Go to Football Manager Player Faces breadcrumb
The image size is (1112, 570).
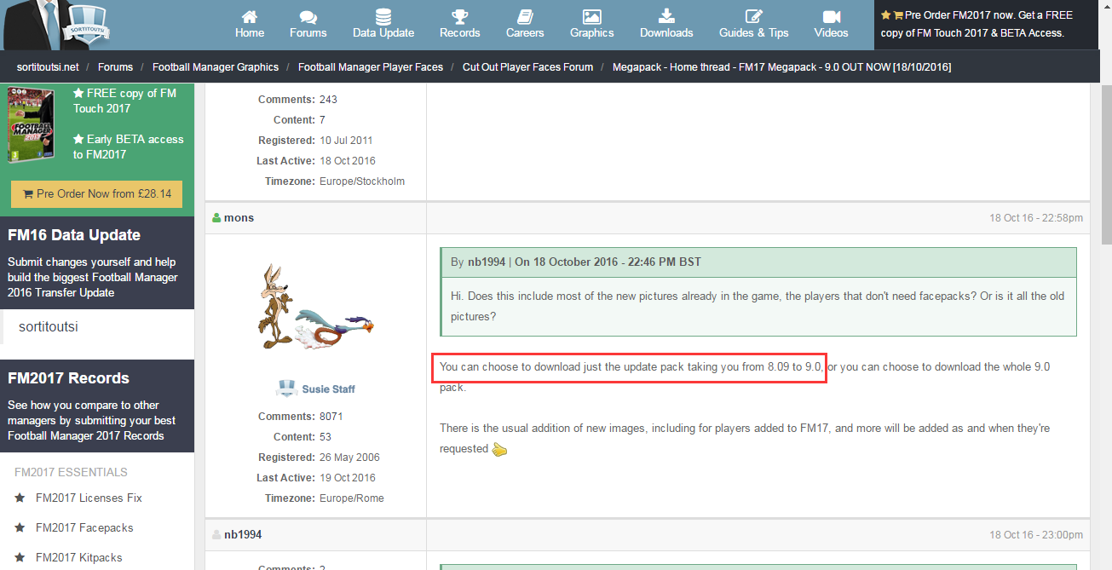(x=371, y=67)
